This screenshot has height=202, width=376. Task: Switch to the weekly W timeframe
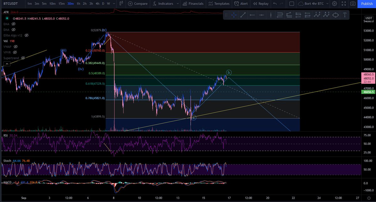click(108, 4)
